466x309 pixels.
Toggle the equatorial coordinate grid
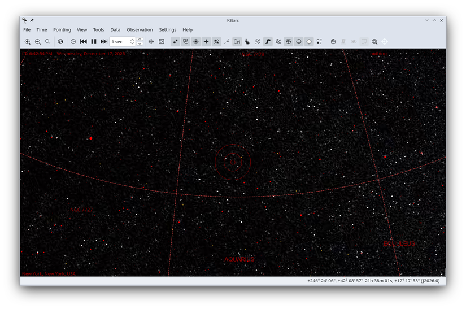pos(288,42)
